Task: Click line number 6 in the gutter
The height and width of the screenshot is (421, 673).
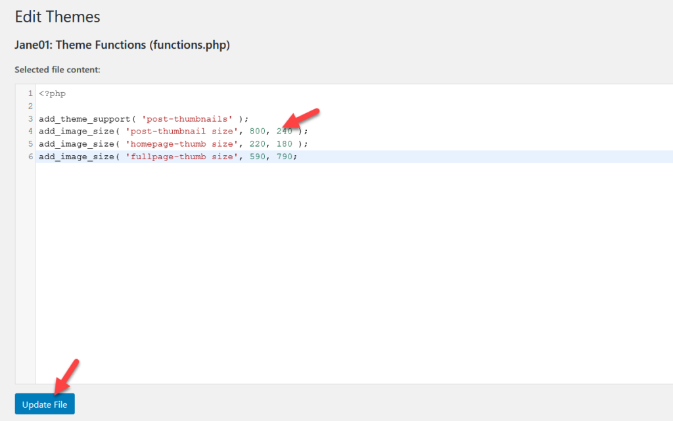Action: pyautogui.click(x=30, y=157)
